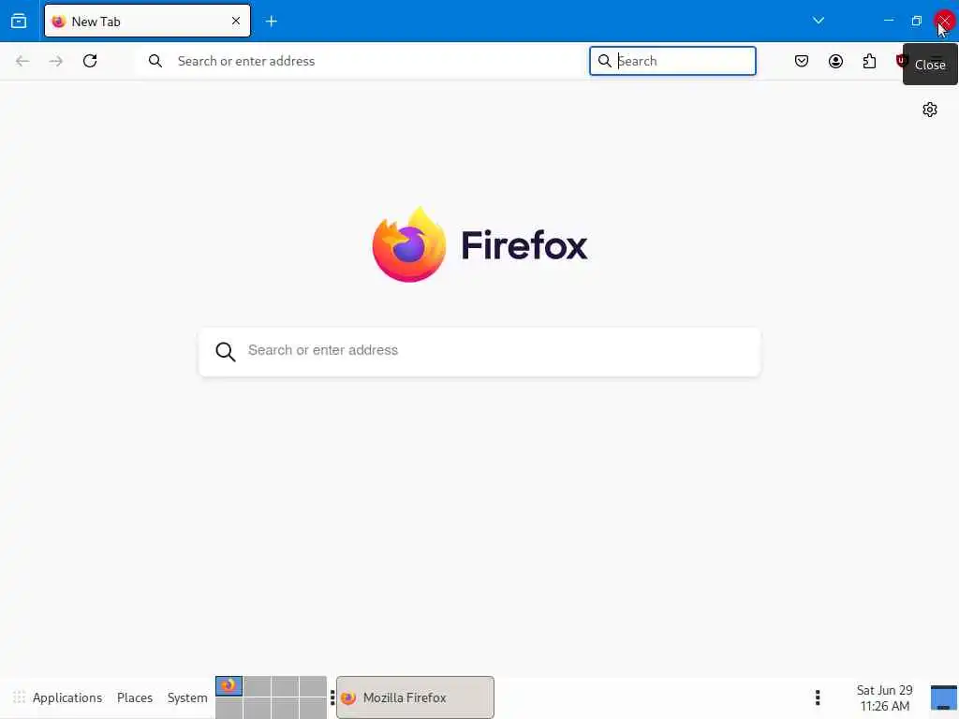This screenshot has width=959, height=719.
Task: Click show desktop icon in panel
Action: pyautogui.click(x=944, y=697)
